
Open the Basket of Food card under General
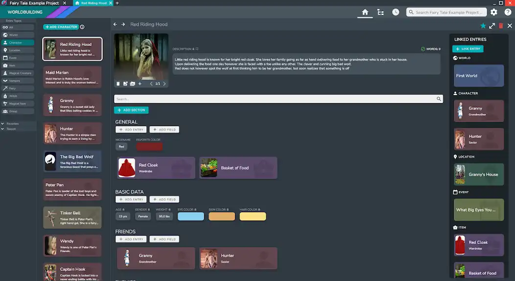click(238, 168)
